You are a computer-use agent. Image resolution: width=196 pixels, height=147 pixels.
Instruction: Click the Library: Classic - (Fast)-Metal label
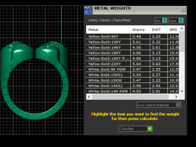coord(109,20)
